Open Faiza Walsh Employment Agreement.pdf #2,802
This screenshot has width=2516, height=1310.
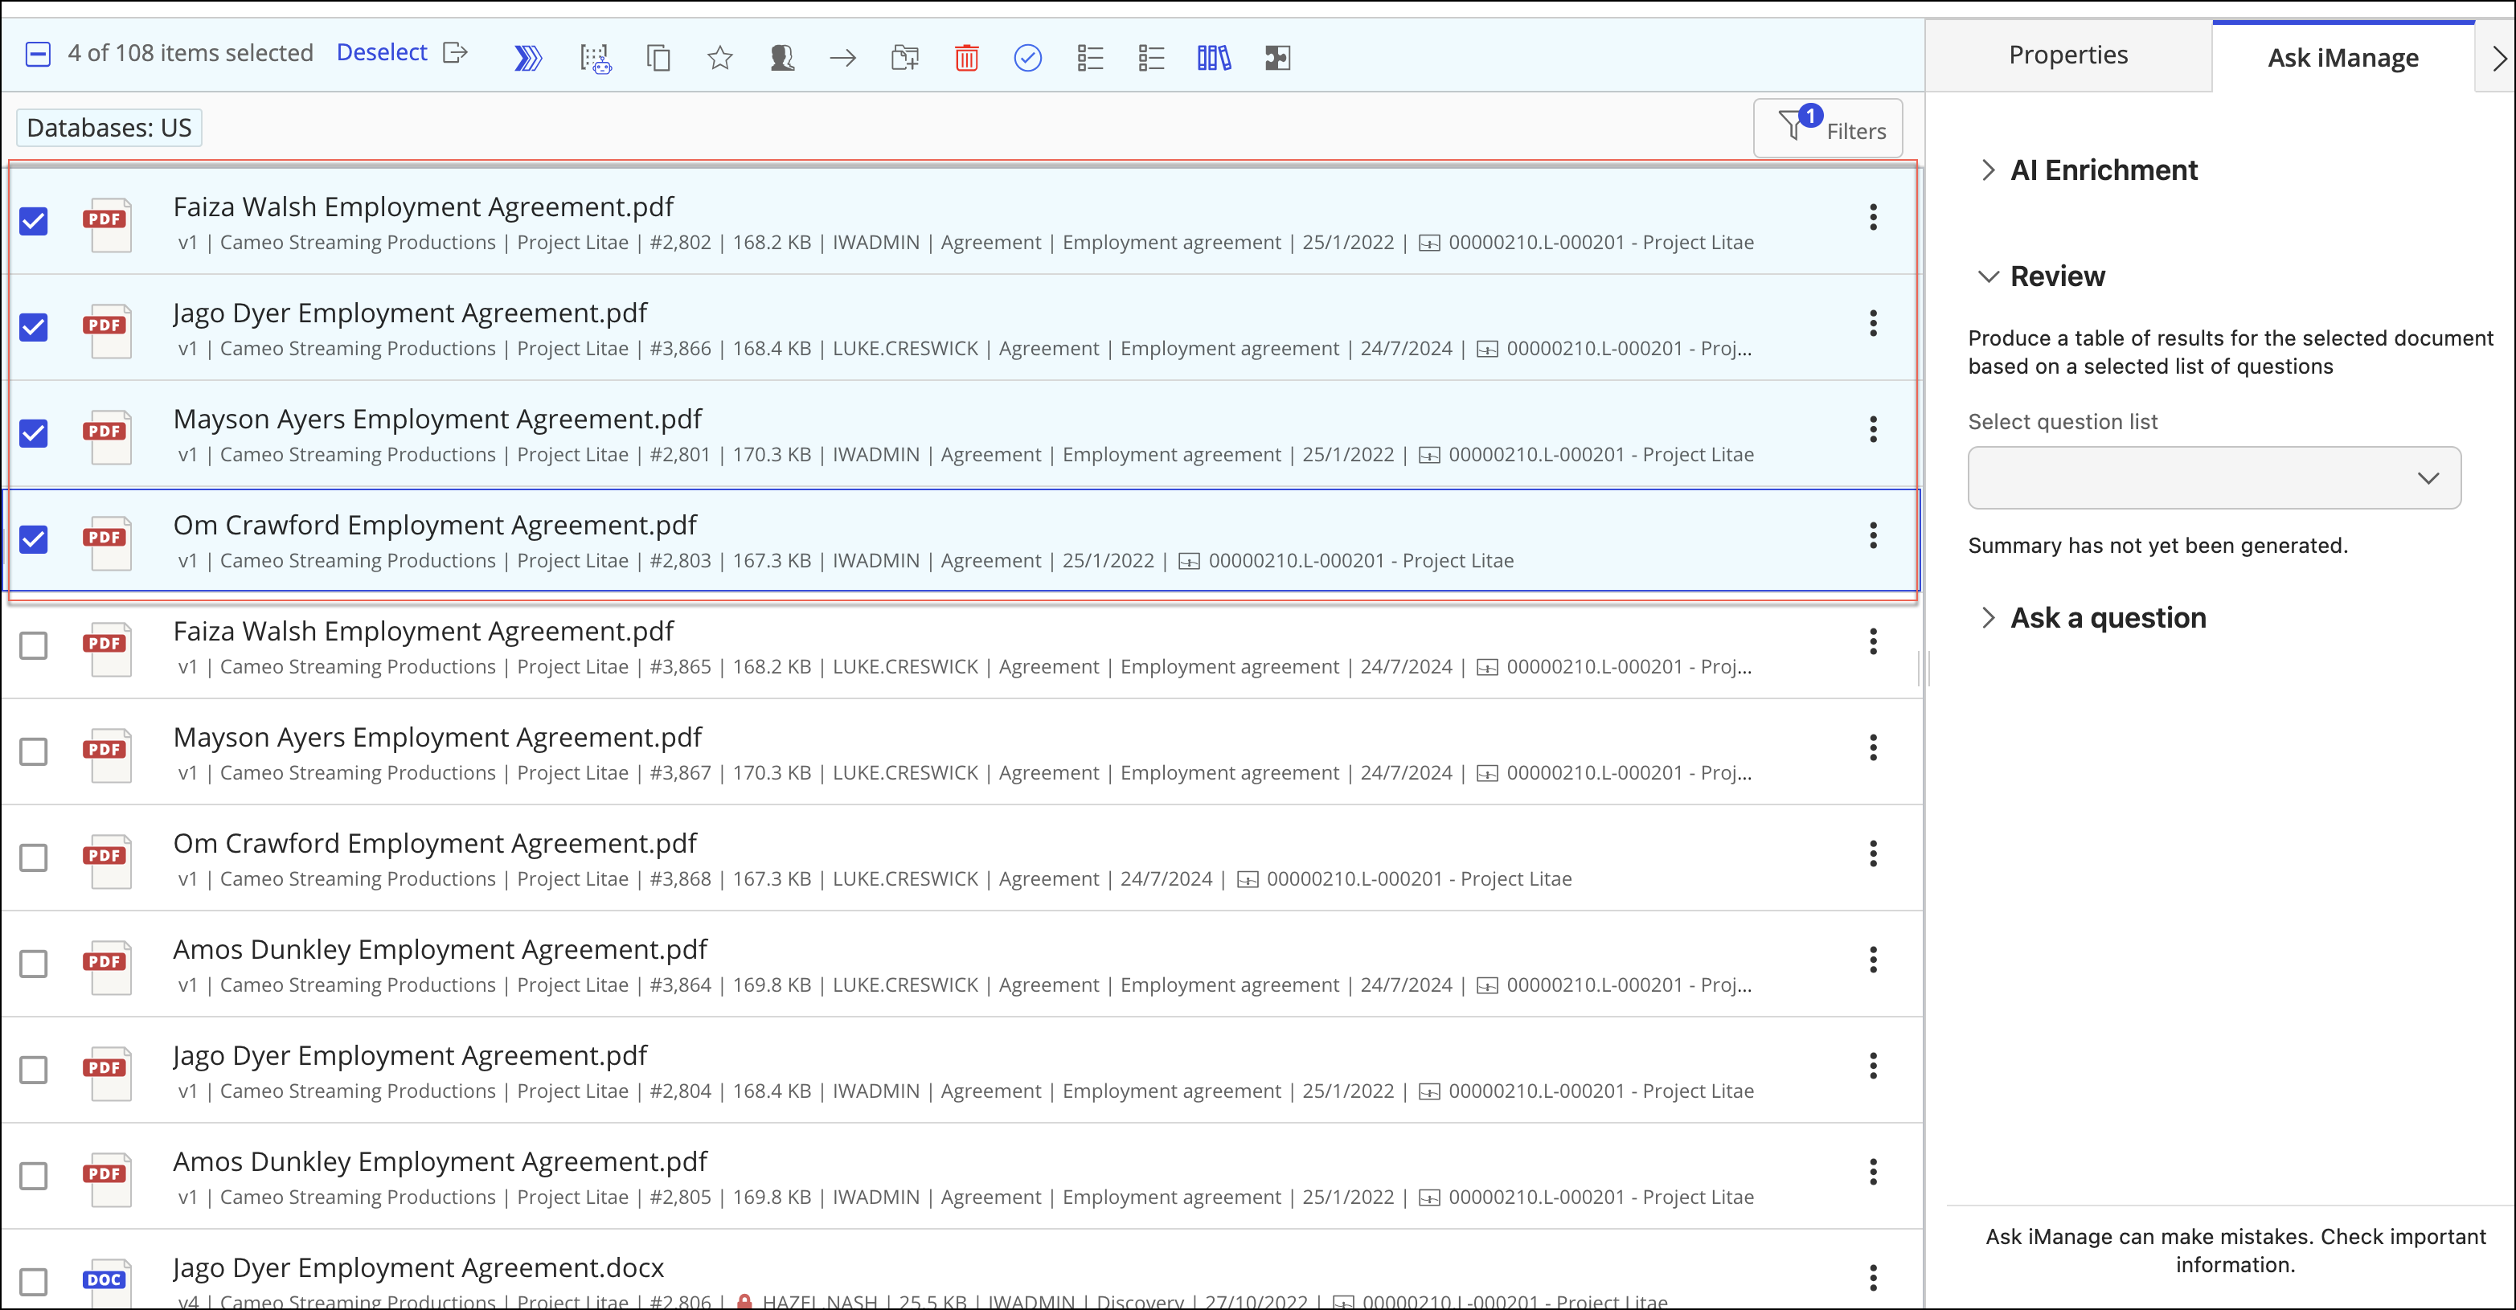tap(423, 207)
